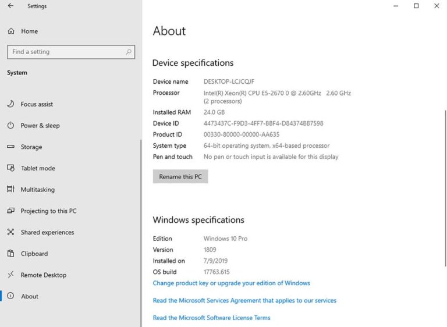Open Change product key or upgrade link
Image resolution: width=447 pixels, height=327 pixels.
click(231, 283)
